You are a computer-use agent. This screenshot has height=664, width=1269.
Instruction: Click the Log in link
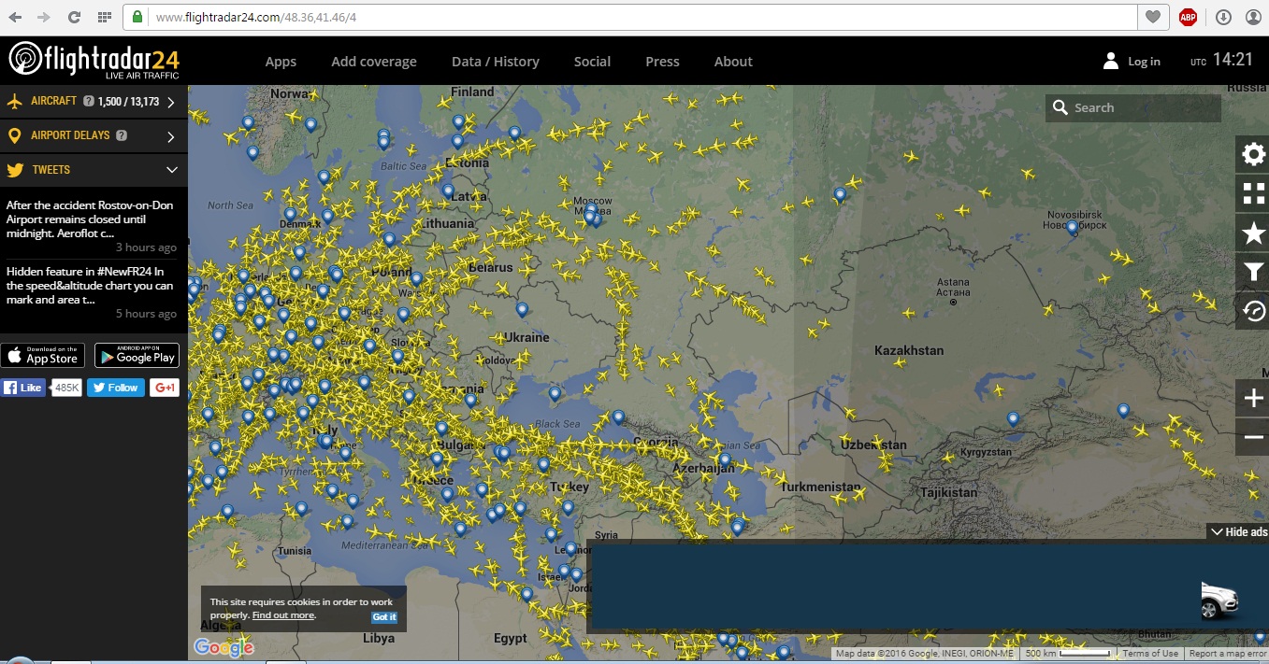point(1144,62)
